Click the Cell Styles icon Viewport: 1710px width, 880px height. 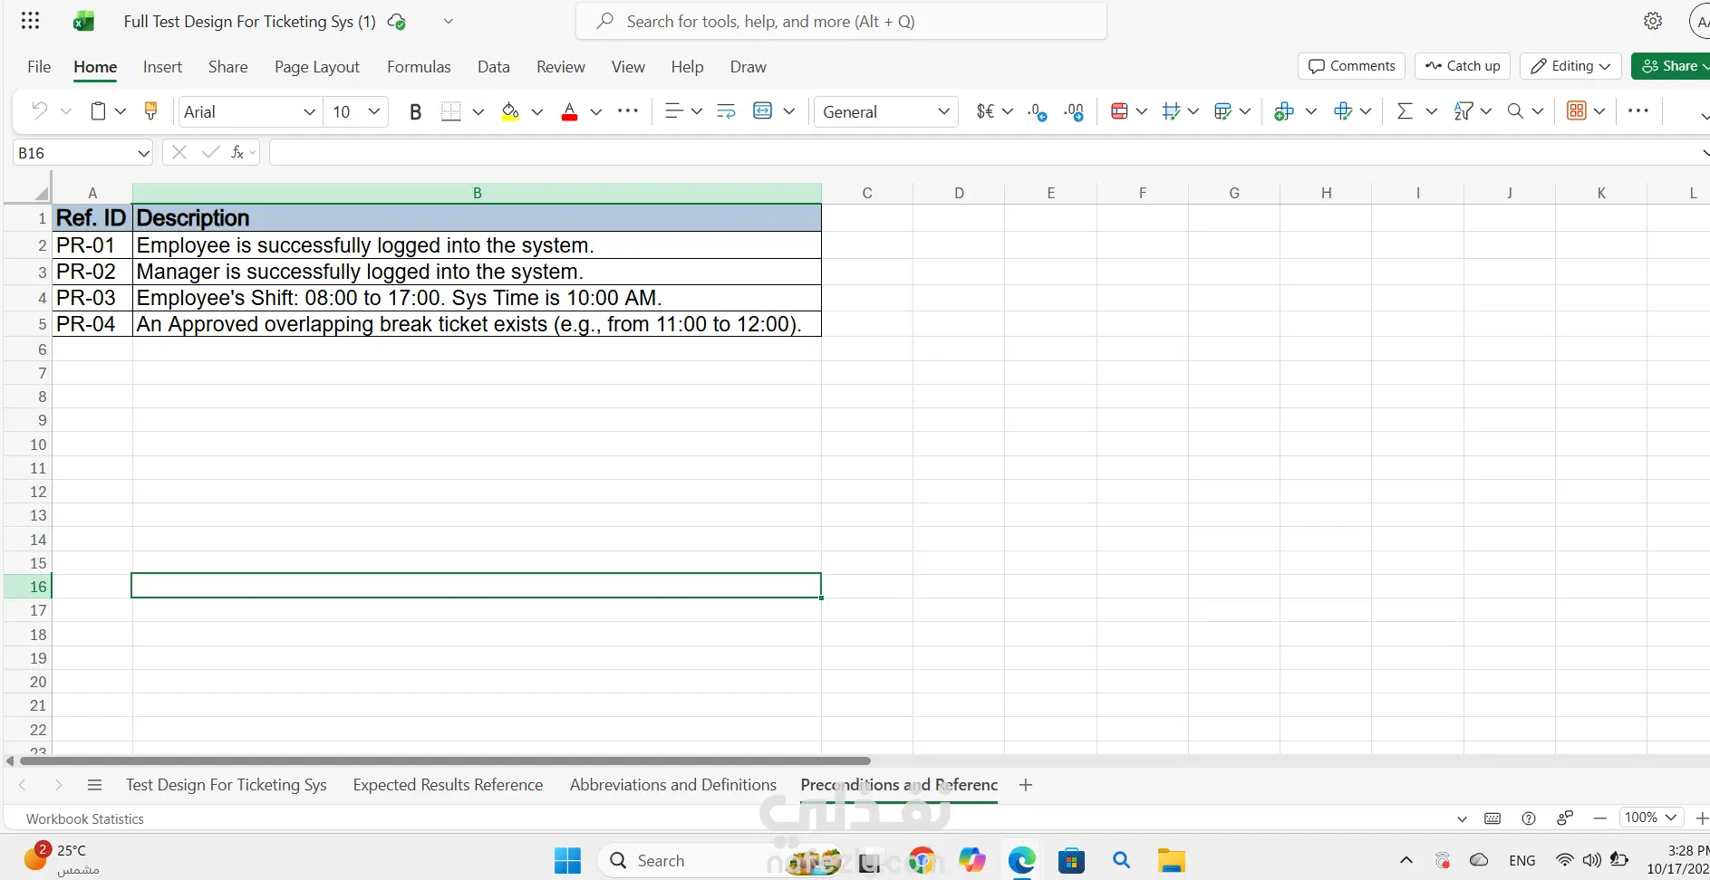[x=1171, y=111]
